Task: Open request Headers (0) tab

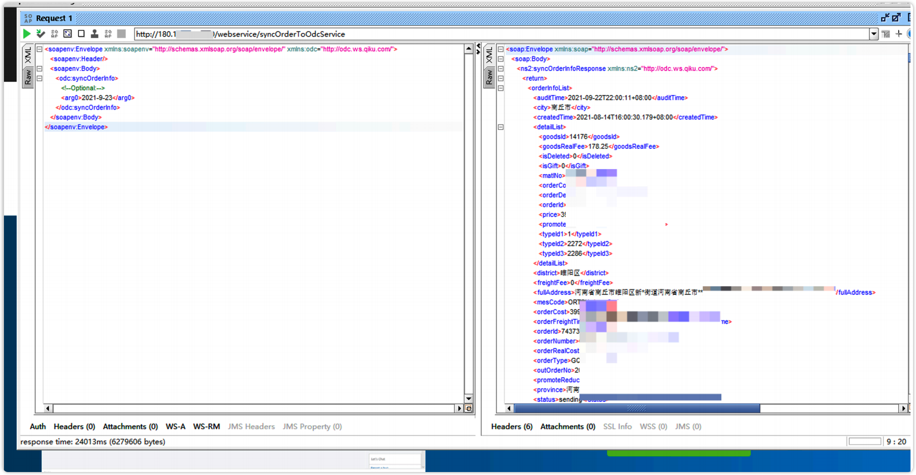Action: pos(75,426)
